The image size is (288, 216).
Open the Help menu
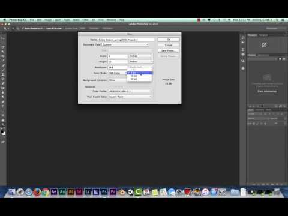tap(121, 20)
